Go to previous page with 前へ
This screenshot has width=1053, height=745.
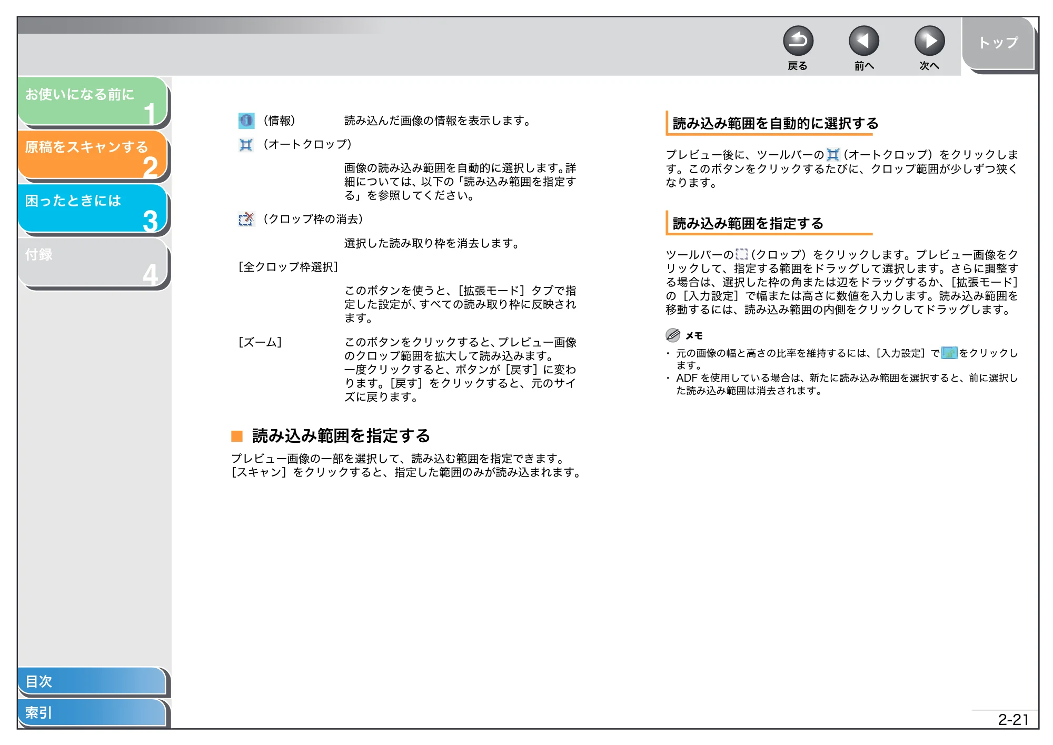[863, 41]
